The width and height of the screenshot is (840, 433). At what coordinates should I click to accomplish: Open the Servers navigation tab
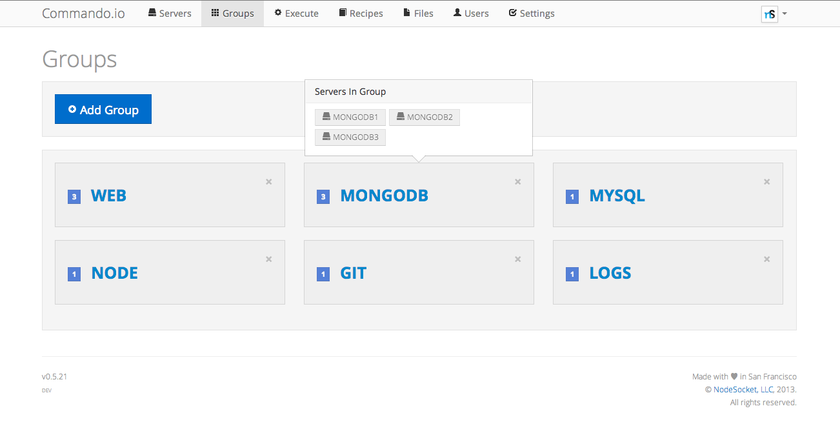point(170,14)
